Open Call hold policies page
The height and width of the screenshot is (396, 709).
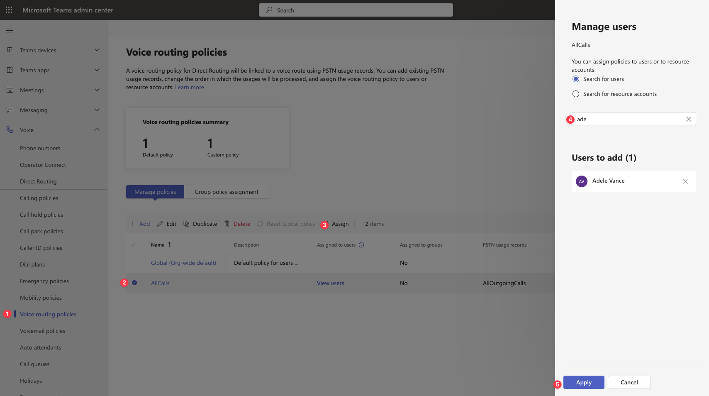(x=41, y=215)
